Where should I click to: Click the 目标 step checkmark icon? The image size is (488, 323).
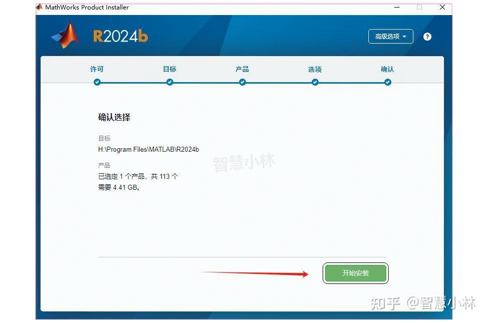pyautogui.click(x=169, y=82)
